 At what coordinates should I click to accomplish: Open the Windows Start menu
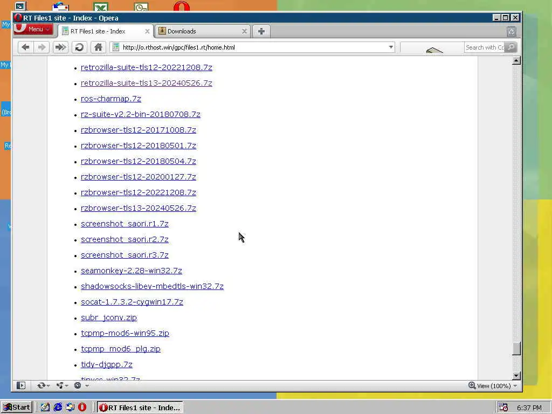pyautogui.click(x=17, y=408)
